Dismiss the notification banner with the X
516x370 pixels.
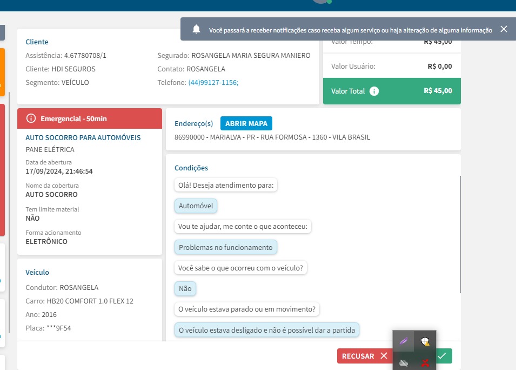click(504, 29)
